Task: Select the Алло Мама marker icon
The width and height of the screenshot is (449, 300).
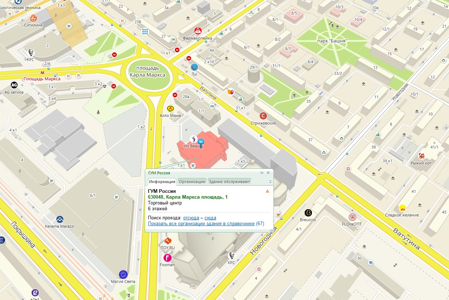Action: point(170,108)
